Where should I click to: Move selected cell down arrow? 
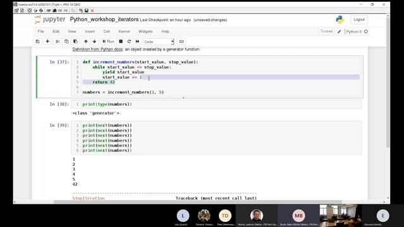pyautogui.click(x=95, y=42)
